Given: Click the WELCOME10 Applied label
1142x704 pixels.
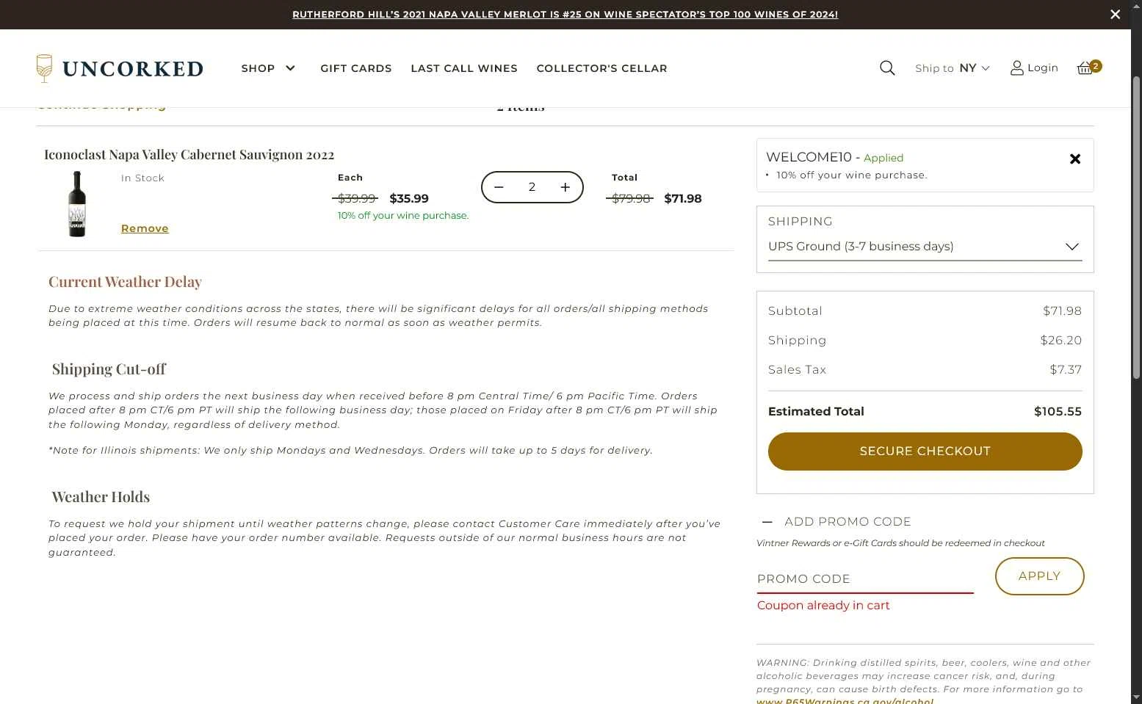Looking at the screenshot, I should pos(834,158).
